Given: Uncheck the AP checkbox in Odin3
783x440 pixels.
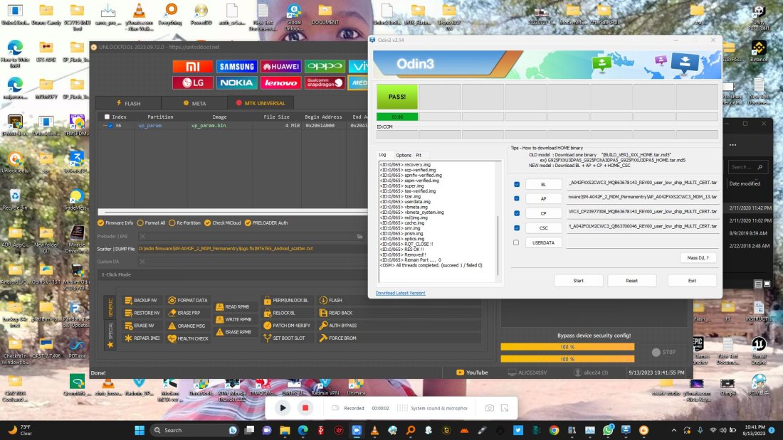Looking at the screenshot, I should [x=517, y=198].
